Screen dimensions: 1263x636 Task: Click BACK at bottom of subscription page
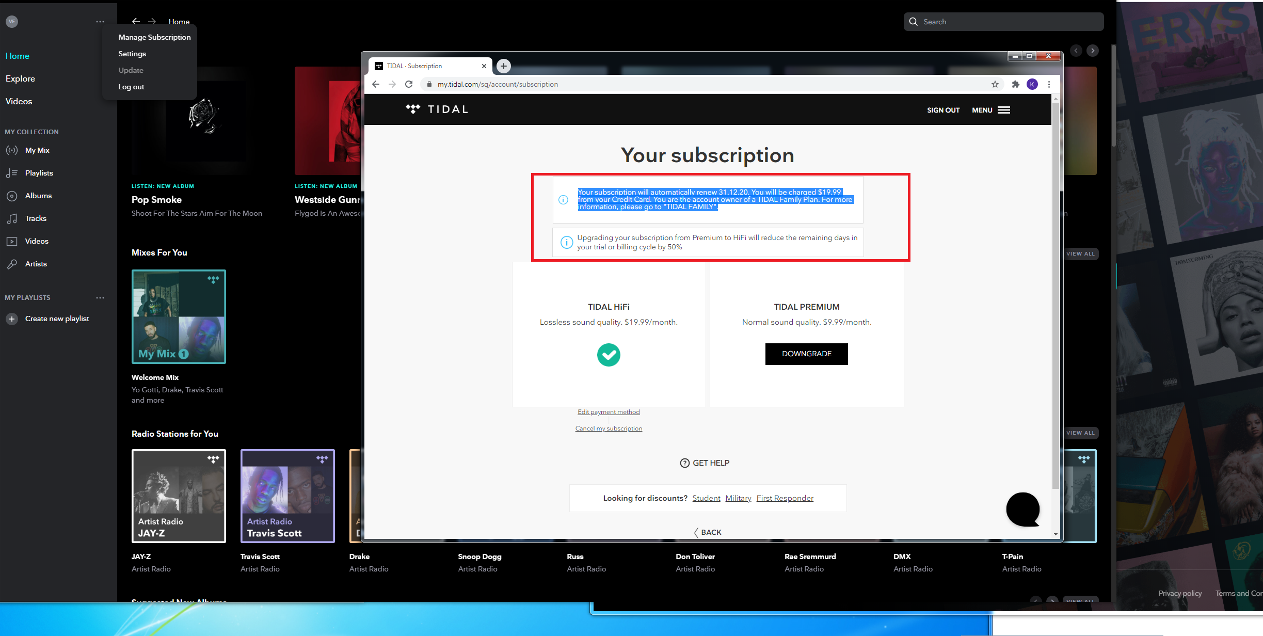click(708, 532)
